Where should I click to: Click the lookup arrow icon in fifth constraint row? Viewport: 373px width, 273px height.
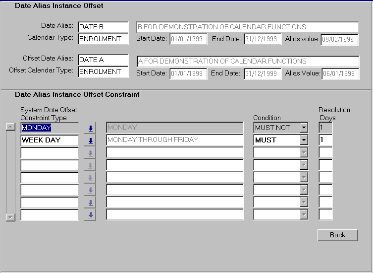pyautogui.click(x=90, y=178)
